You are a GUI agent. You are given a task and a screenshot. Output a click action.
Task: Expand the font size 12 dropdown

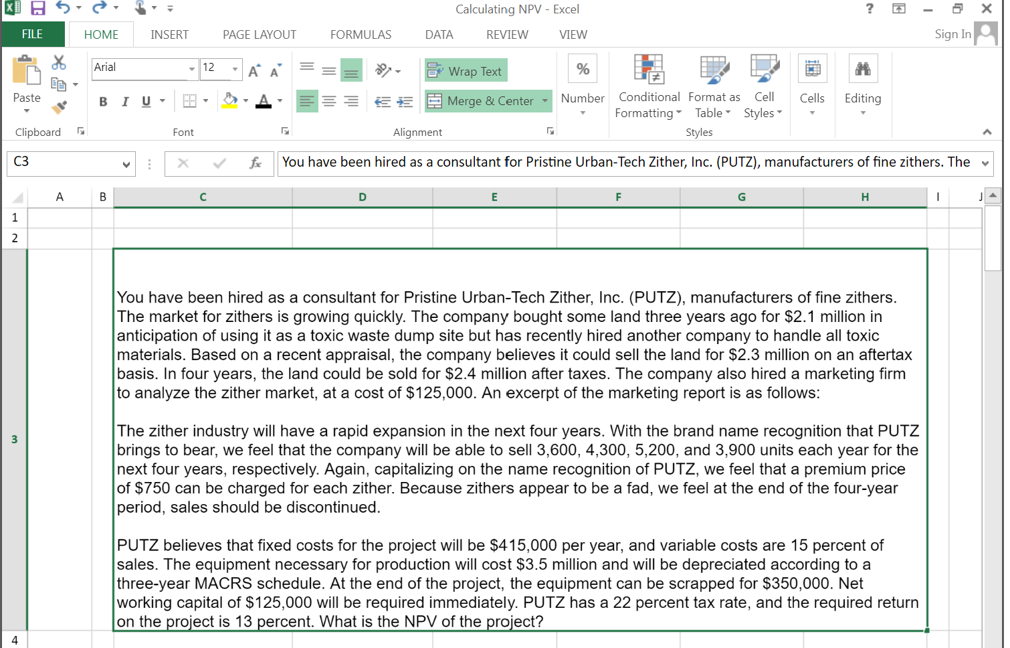pyautogui.click(x=235, y=69)
